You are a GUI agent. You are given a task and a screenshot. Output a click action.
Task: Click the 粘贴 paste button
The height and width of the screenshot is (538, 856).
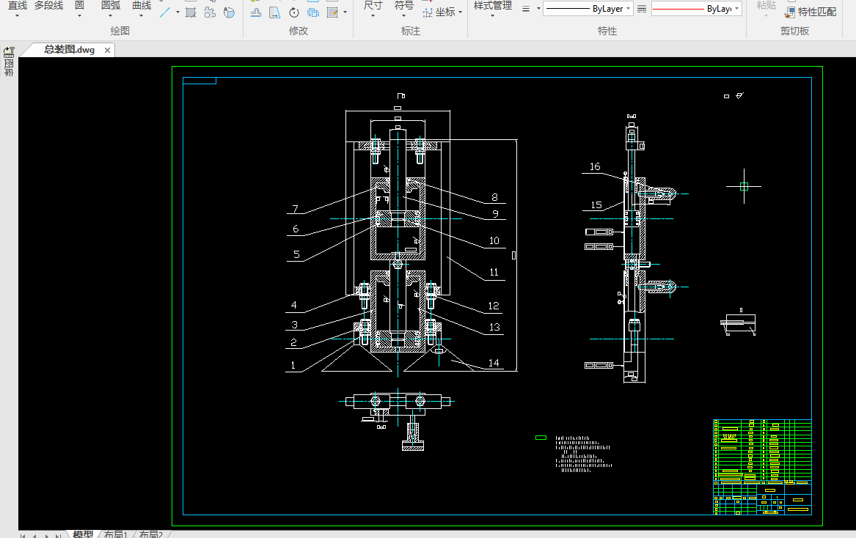[766, 6]
